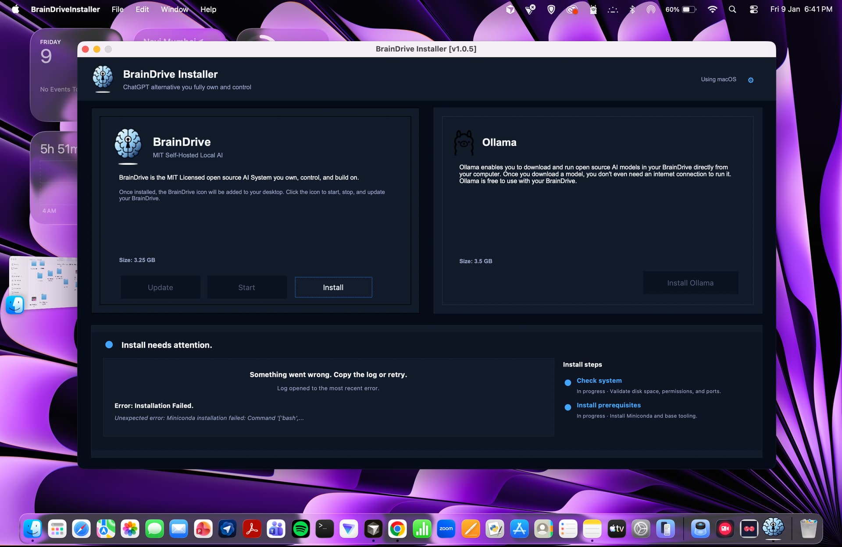842x547 pixels.
Task: Open Terminal from the dock
Action: pos(325,529)
